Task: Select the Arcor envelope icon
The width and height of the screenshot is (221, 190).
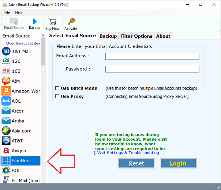Action: pyautogui.click(x=6, y=111)
